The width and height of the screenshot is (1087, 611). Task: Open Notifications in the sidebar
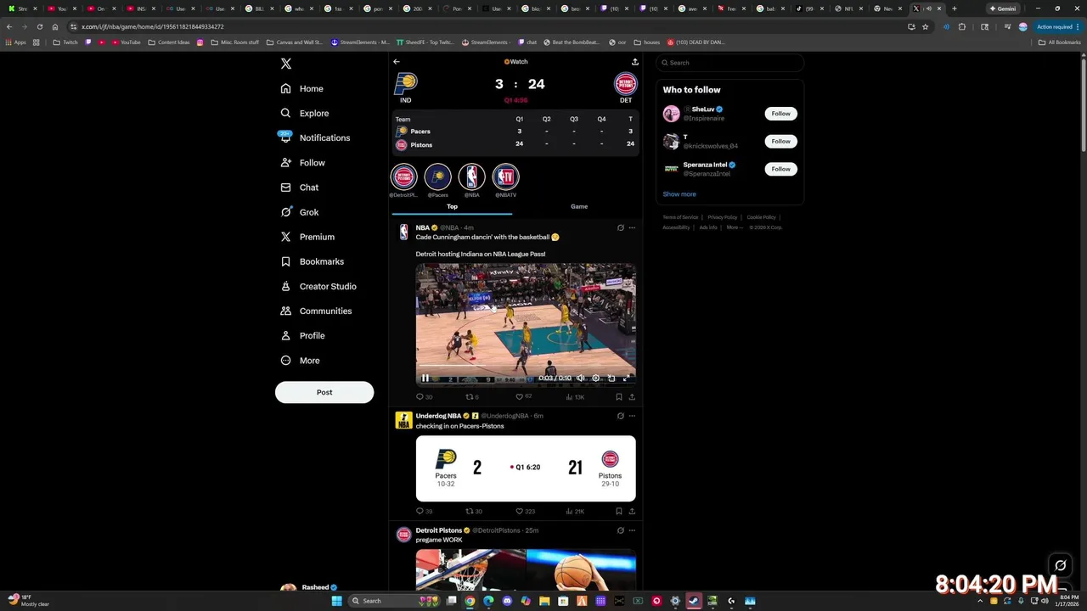(314, 137)
